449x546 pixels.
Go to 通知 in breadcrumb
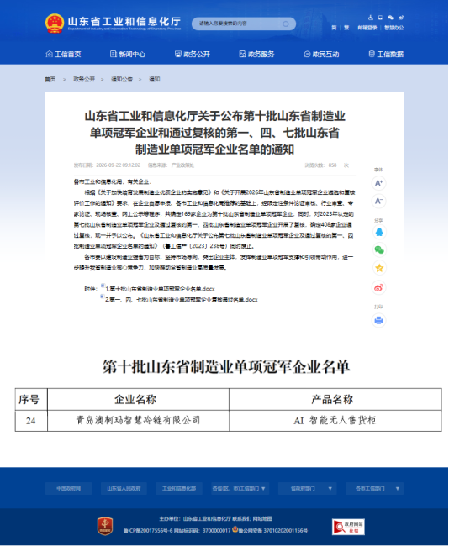tap(155, 79)
